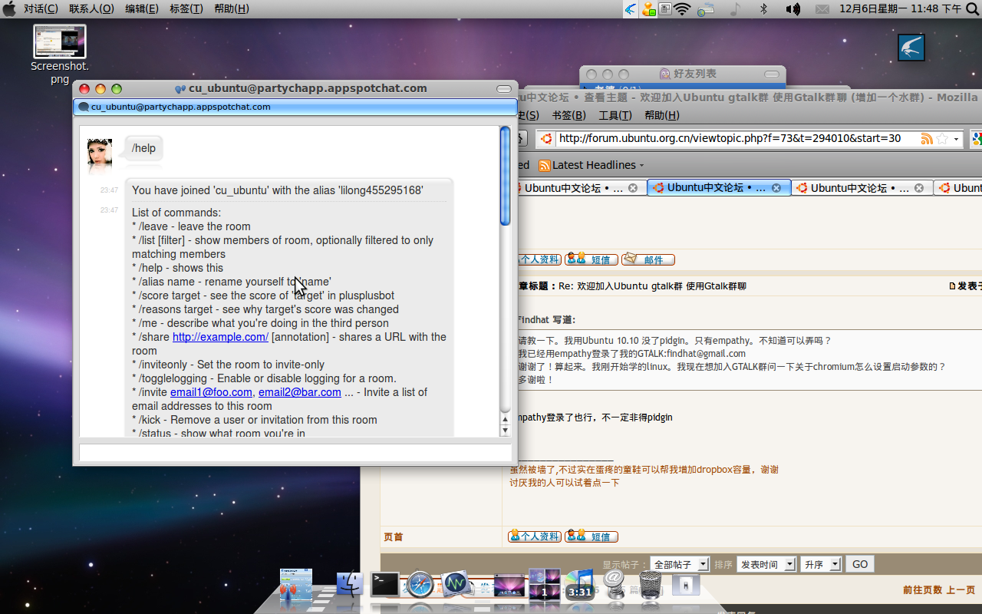Click the music note tray icon
This screenshot has width=982, height=614.
point(735,9)
